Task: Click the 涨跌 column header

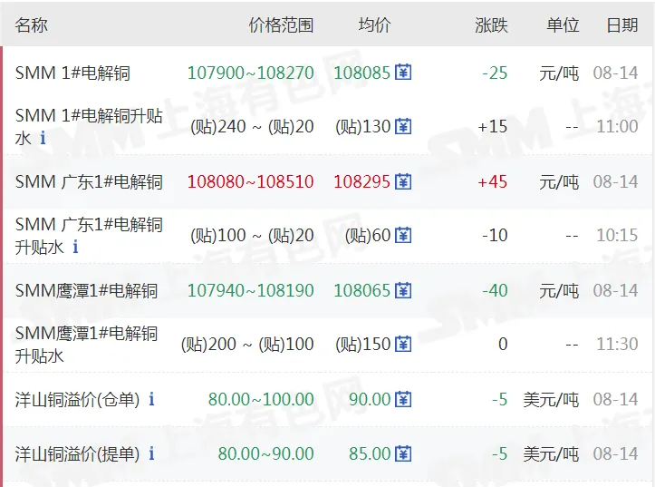Action: coord(491,25)
